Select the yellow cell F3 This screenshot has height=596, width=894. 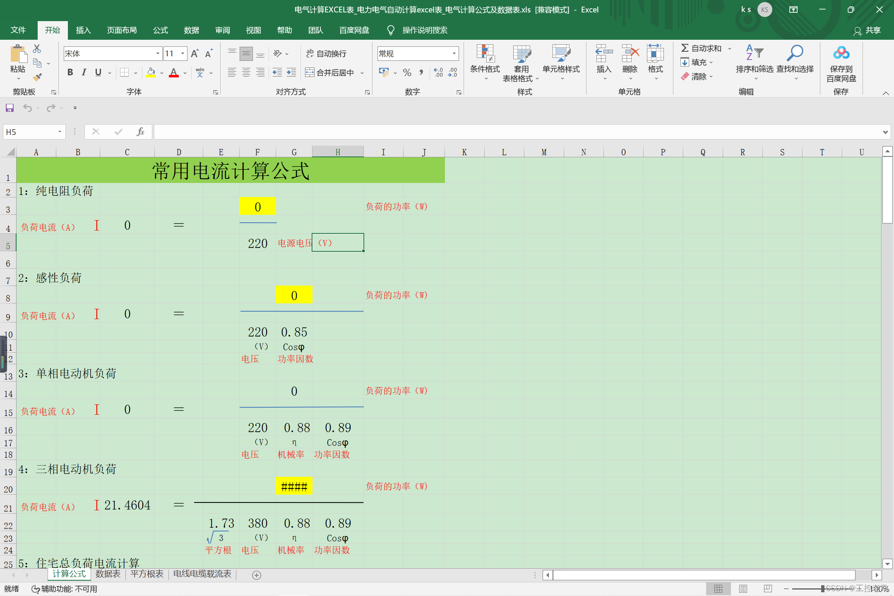tap(257, 206)
